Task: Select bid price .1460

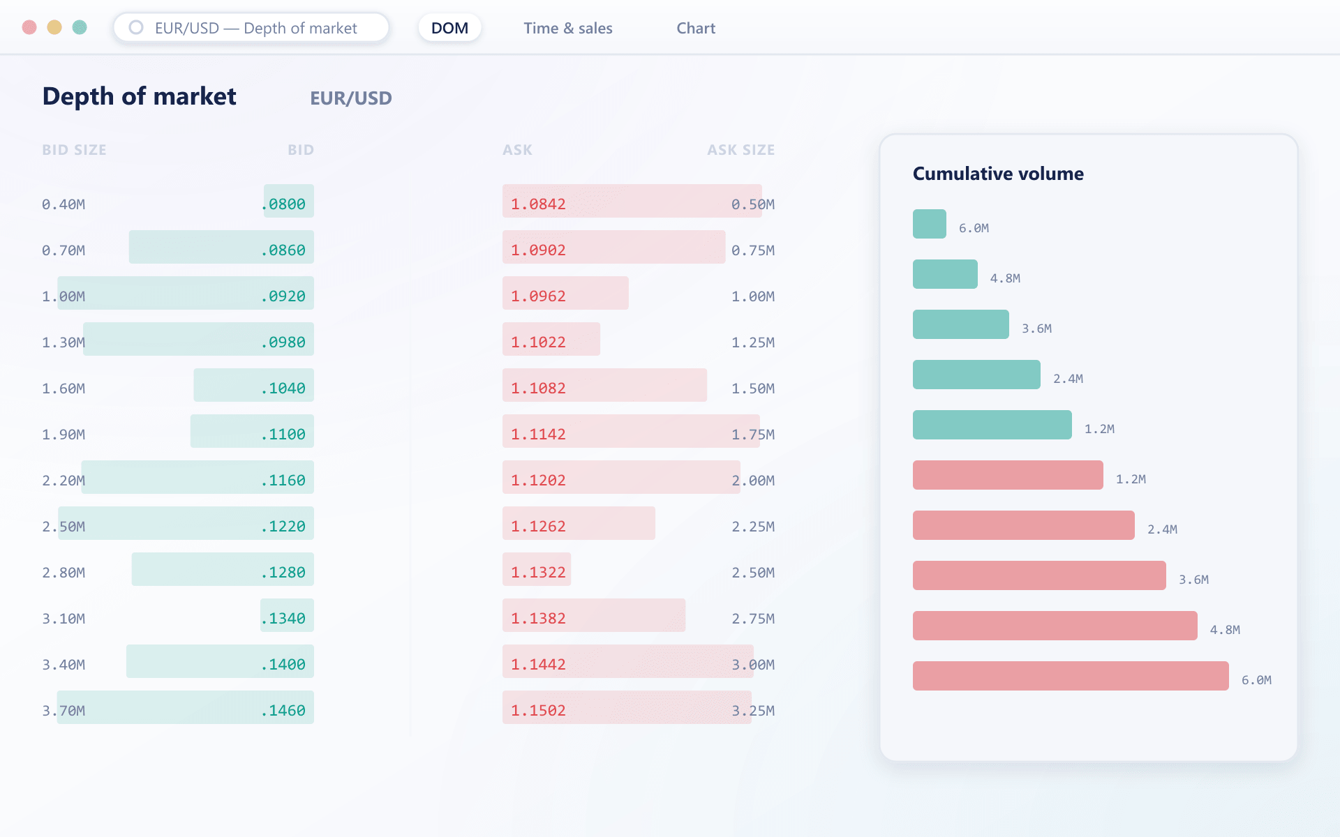Action: pyautogui.click(x=283, y=711)
